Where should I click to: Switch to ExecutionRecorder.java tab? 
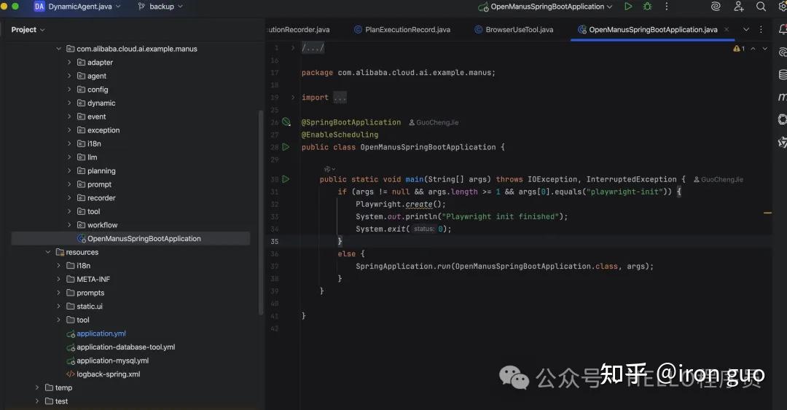click(x=298, y=30)
